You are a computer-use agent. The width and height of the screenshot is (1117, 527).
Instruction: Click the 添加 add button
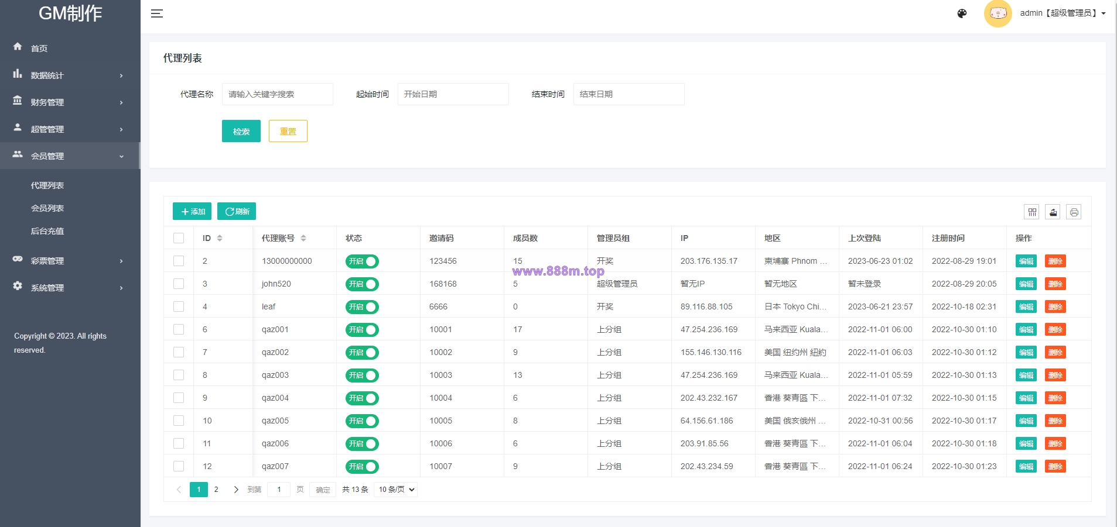click(192, 211)
